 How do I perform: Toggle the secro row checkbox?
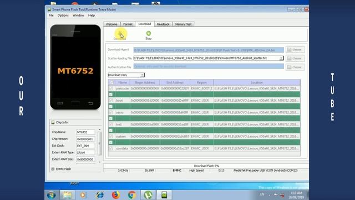click(x=111, y=112)
